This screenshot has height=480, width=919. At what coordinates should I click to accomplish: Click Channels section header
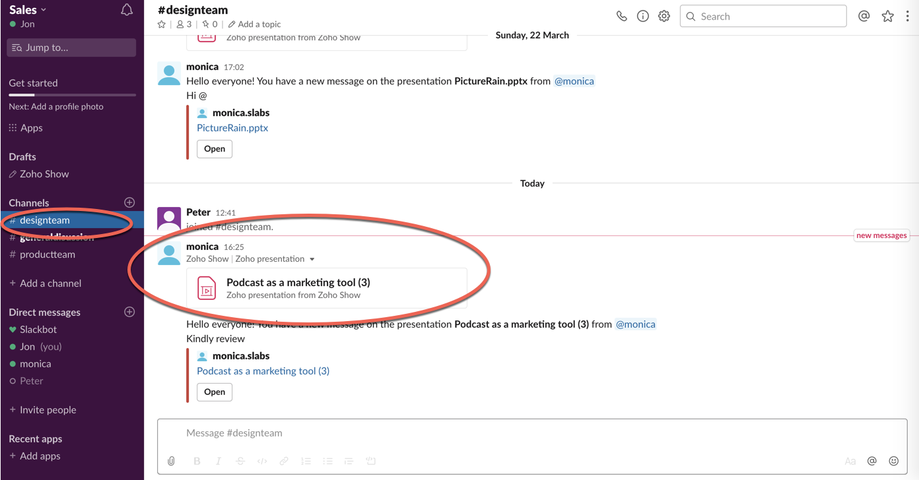[x=29, y=203]
